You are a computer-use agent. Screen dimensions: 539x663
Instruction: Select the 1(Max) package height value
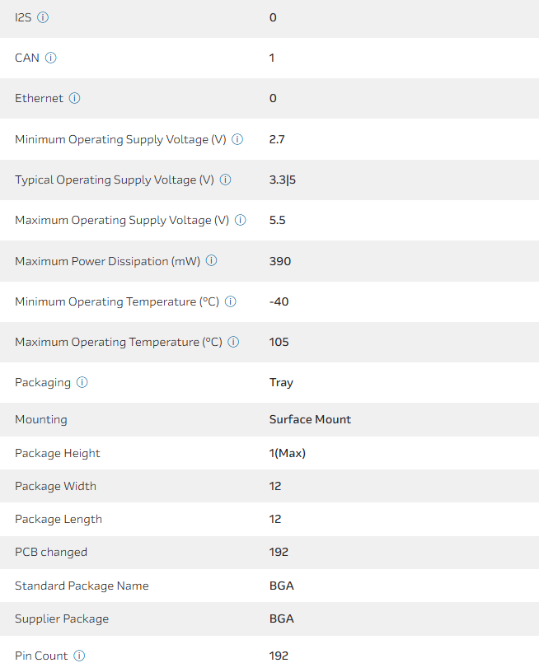[288, 453]
